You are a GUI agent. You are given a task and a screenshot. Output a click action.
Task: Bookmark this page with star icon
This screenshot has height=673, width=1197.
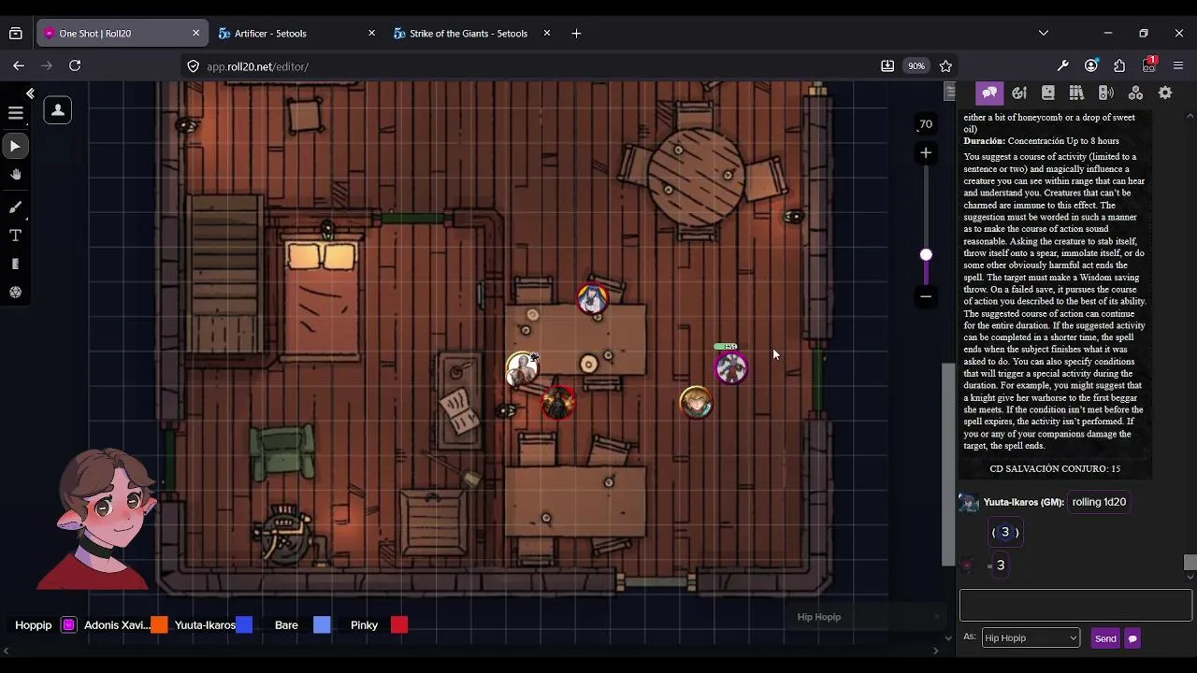pyautogui.click(x=945, y=66)
